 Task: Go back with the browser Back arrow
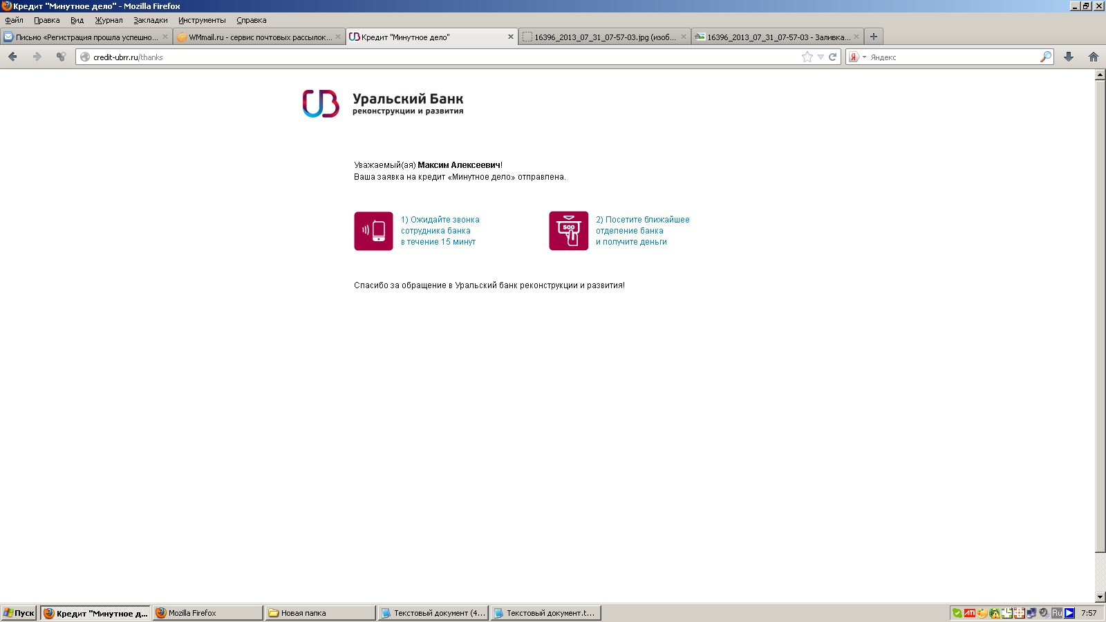(x=12, y=57)
